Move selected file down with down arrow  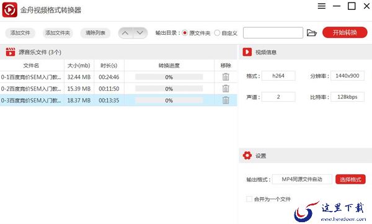point(141,33)
